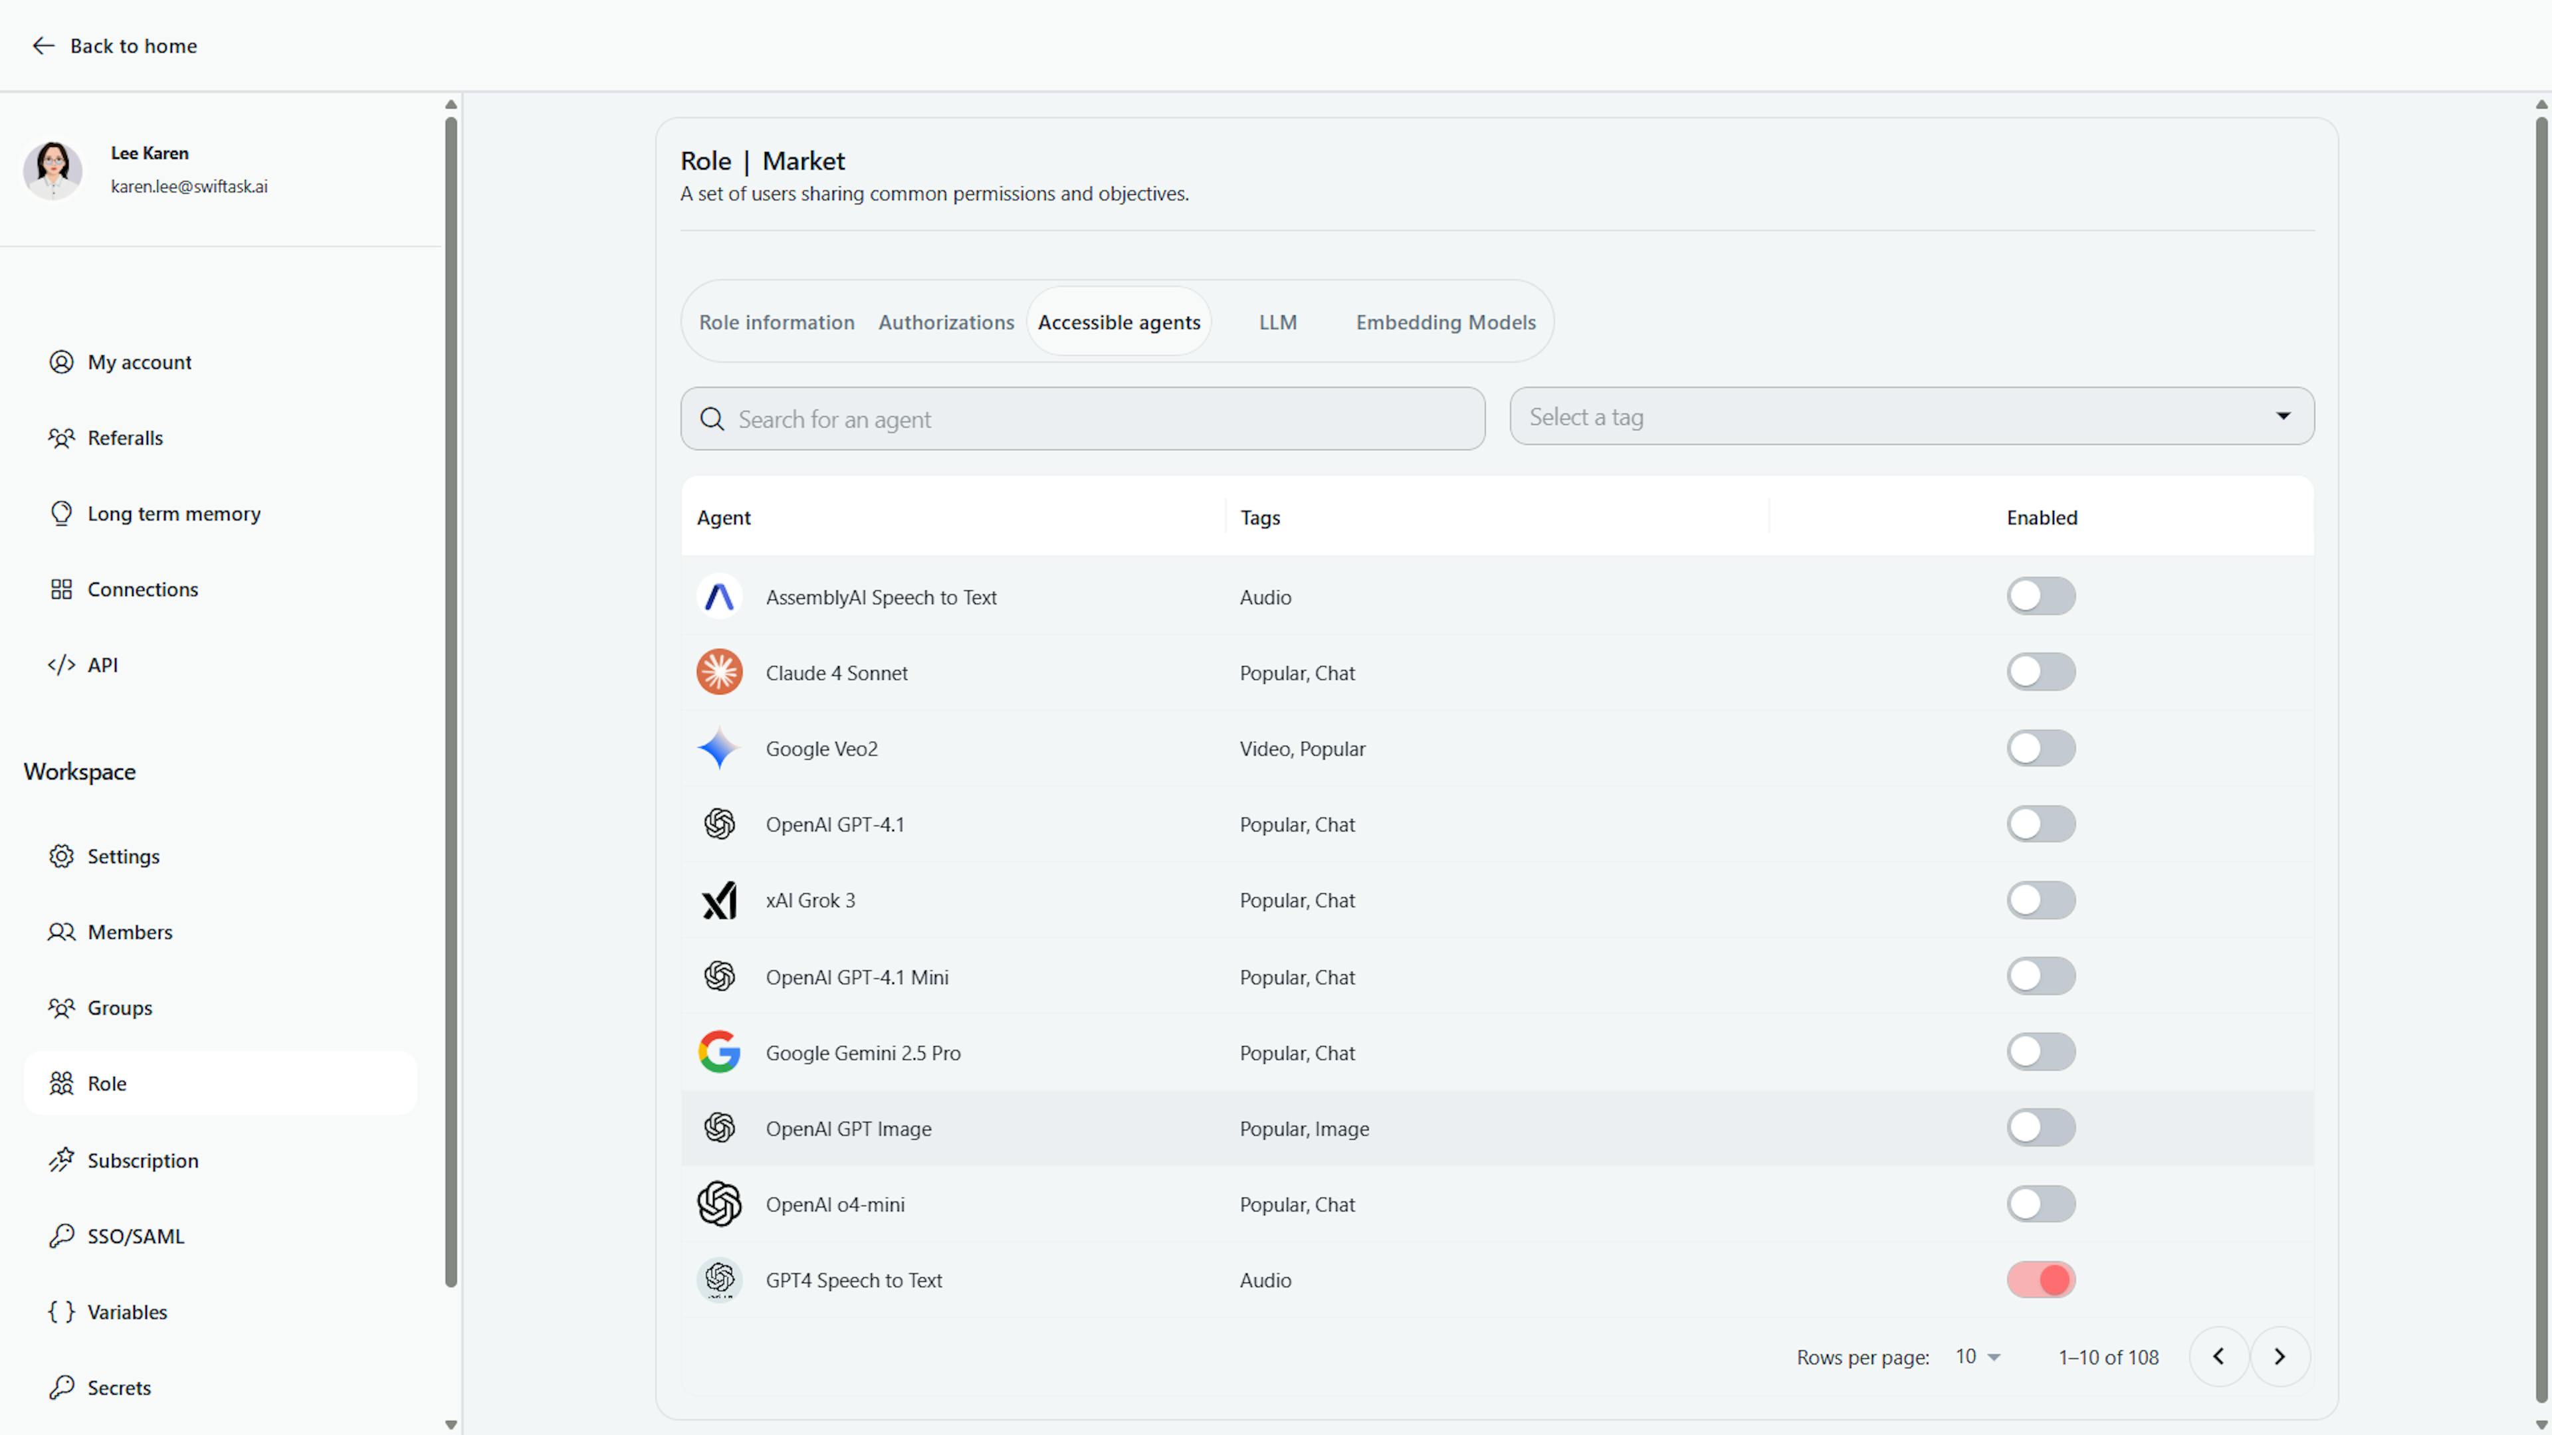The image size is (2552, 1435).
Task: Click the xAI Grok 3 logo icon
Action: pos(719,900)
